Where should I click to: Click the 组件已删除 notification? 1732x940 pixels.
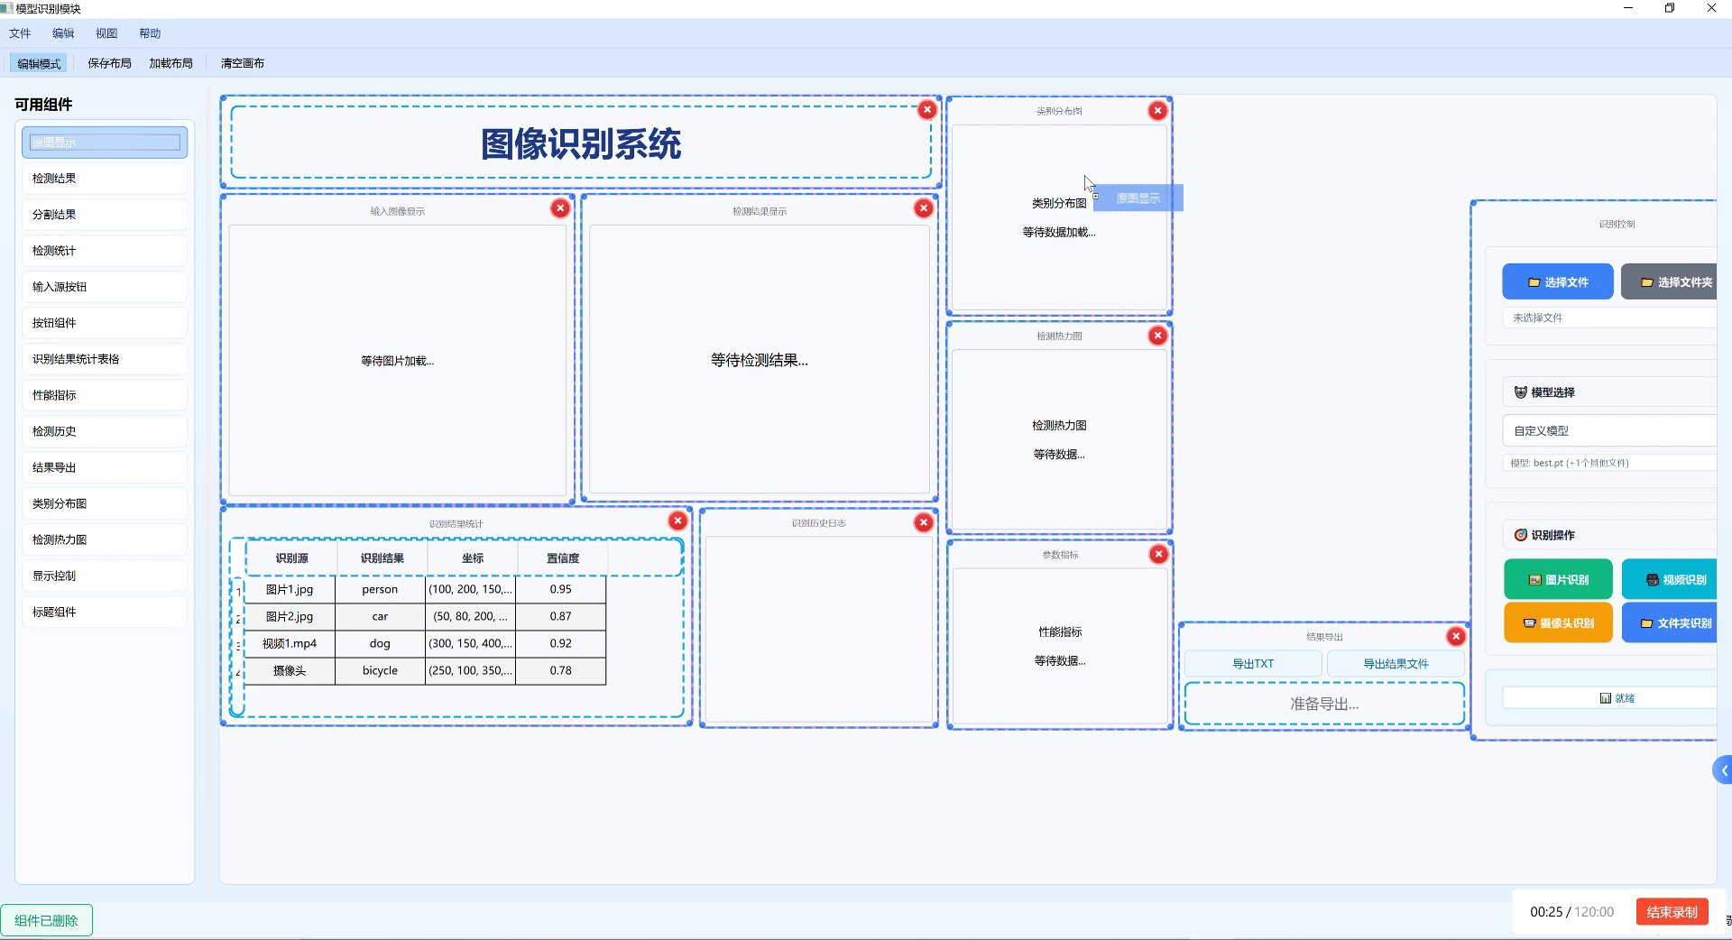pos(46,921)
